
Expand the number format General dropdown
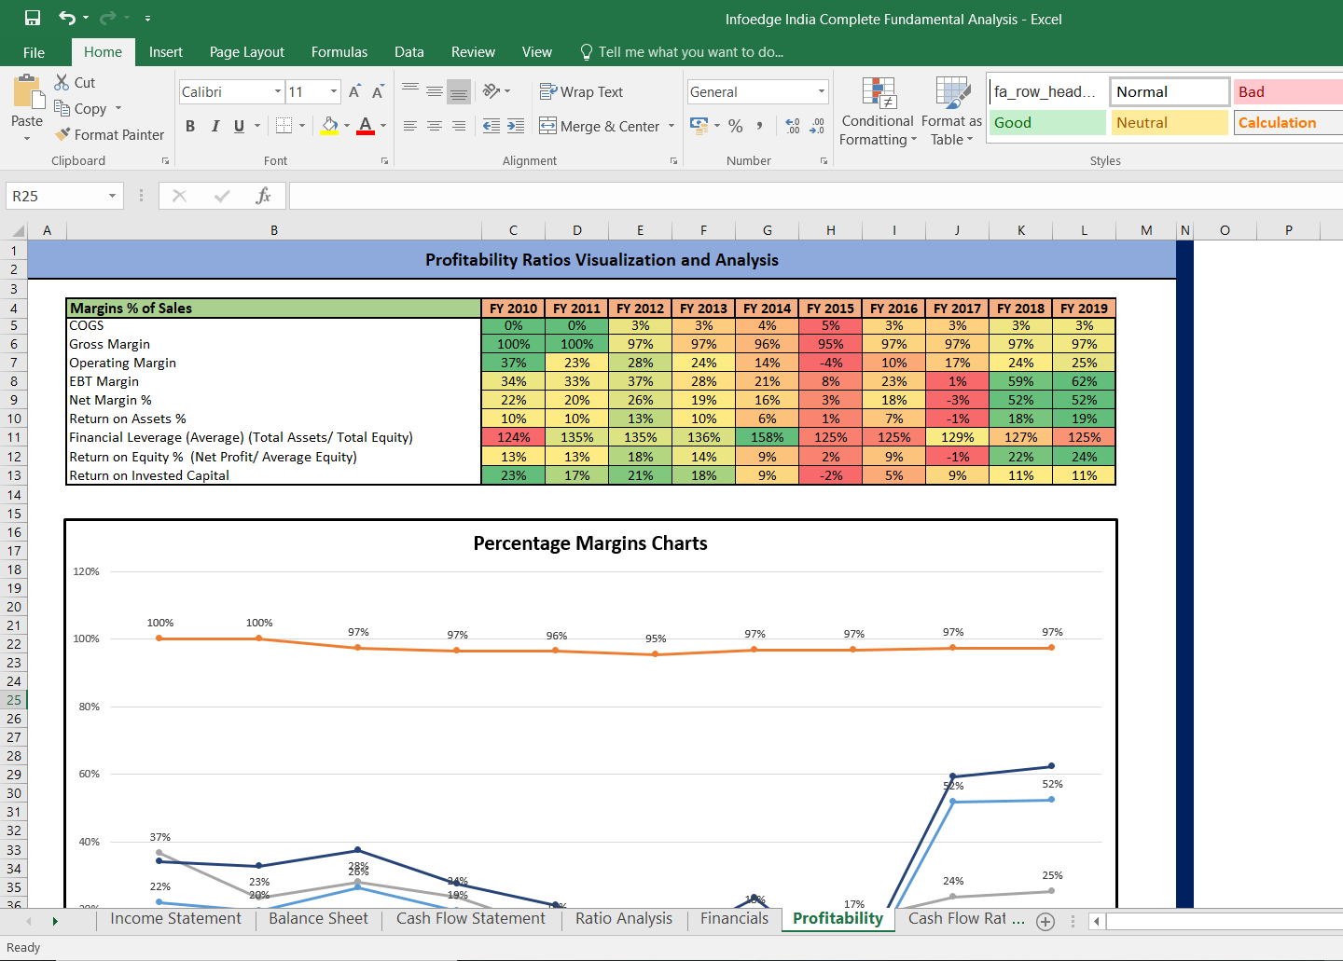pyautogui.click(x=822, y=91)
